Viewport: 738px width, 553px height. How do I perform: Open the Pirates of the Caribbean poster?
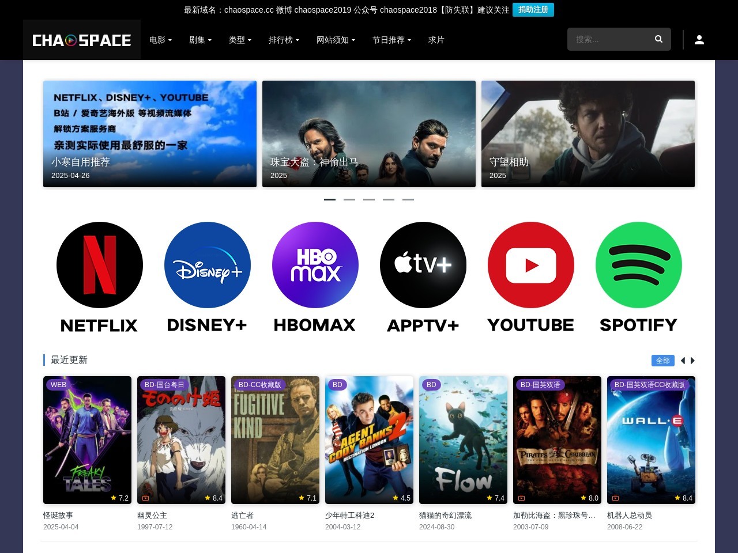(557, 440)
